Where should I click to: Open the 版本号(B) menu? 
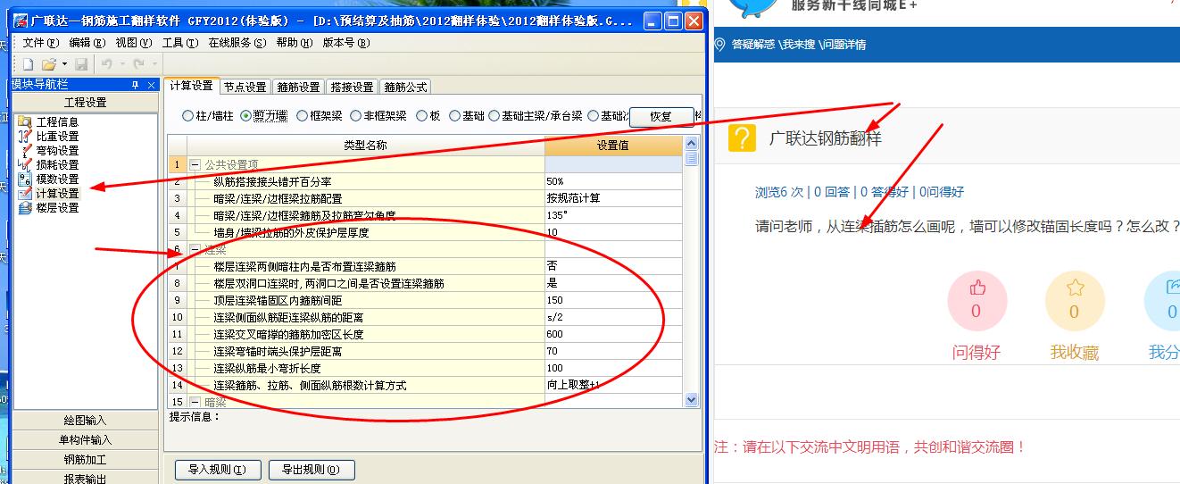click(345, 43)
